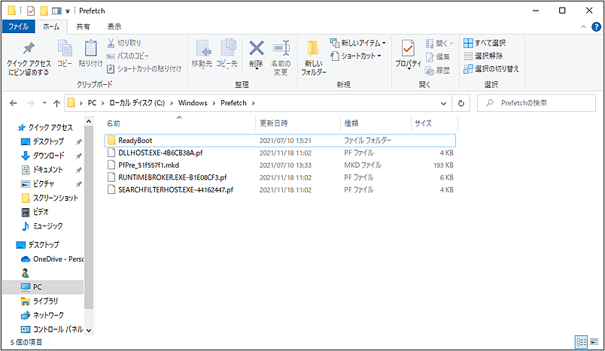The image size is (605, 351).
Task: Open Documents (ドキュメント) in sidebar
Action: (x=47, y=170)
